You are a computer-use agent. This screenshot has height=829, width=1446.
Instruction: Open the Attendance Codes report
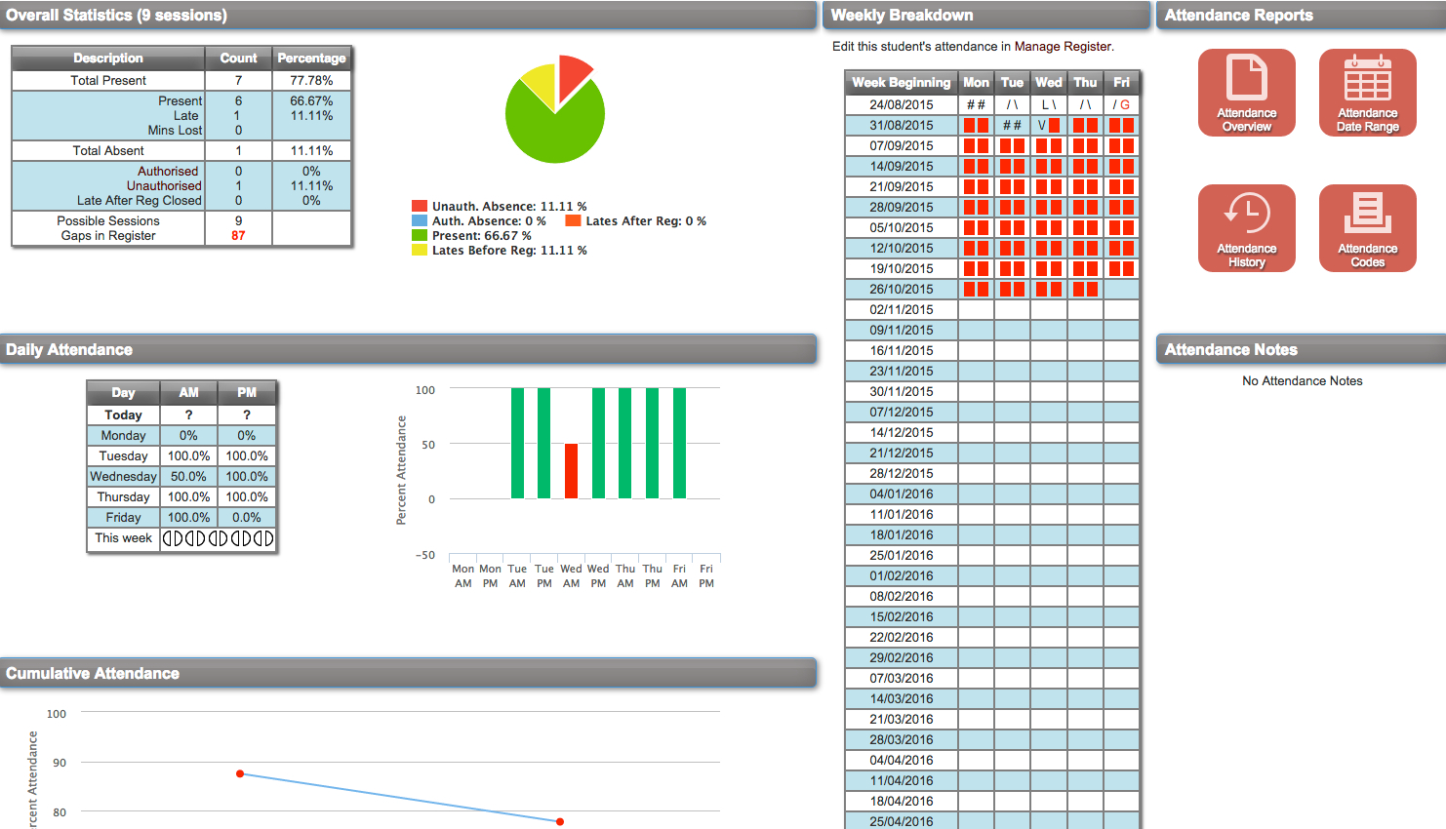pos(1367,227)
